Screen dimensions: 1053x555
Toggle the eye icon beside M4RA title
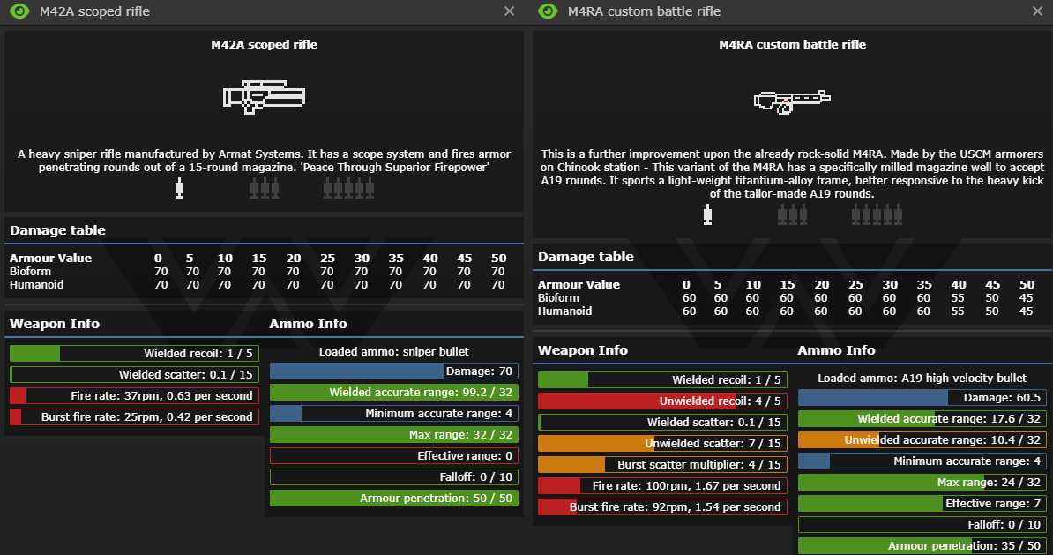coord(549,11)
